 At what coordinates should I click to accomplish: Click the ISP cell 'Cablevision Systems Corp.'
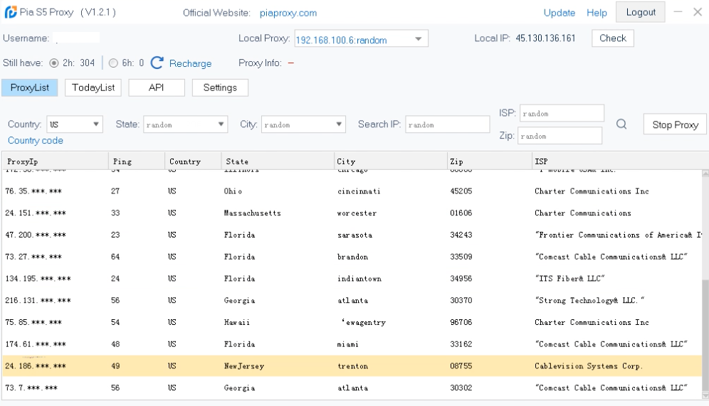pyautogui.click(x=588, y=365)
